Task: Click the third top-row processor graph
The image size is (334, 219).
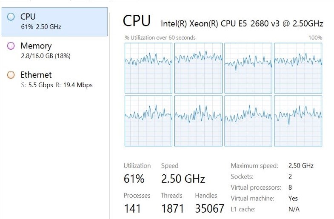Action: 248,68
